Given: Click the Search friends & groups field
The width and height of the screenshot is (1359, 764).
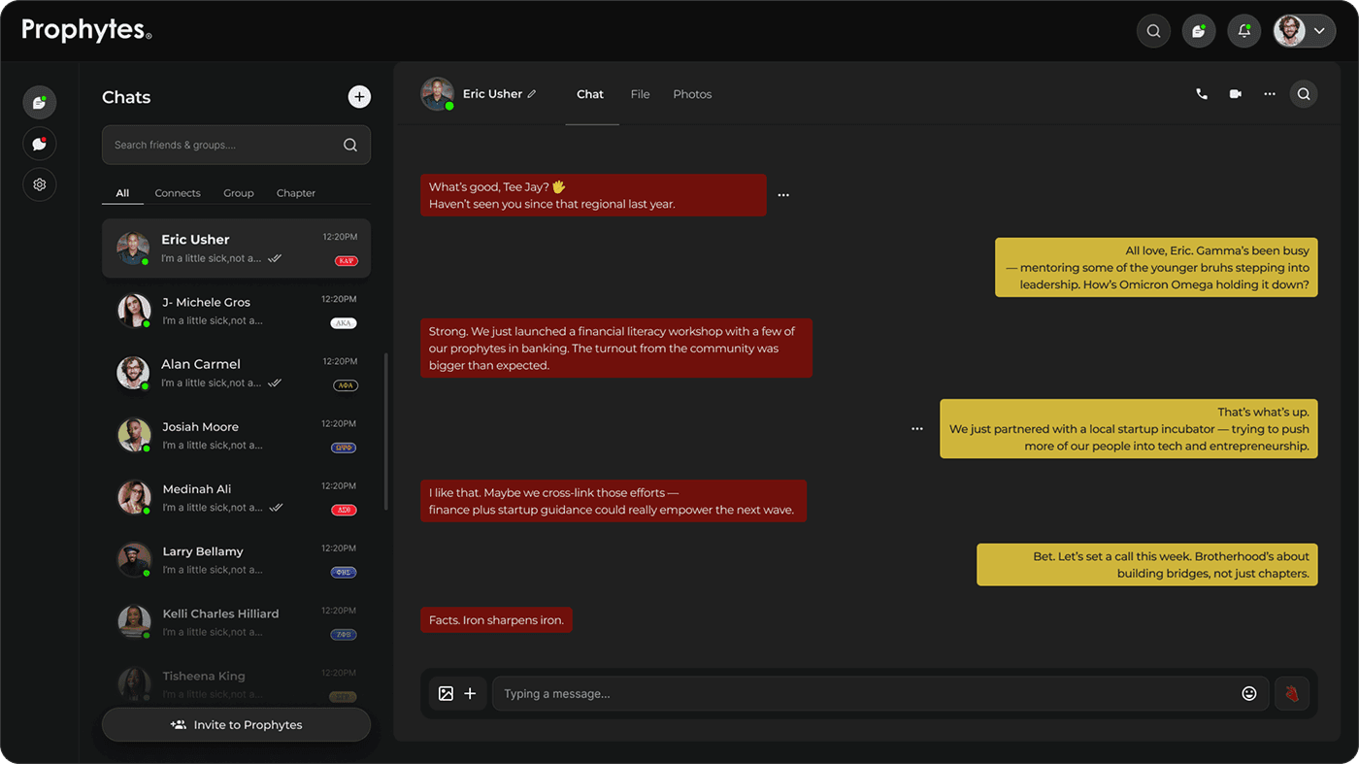Looking at the screenshot, I should tap(223, 146).
